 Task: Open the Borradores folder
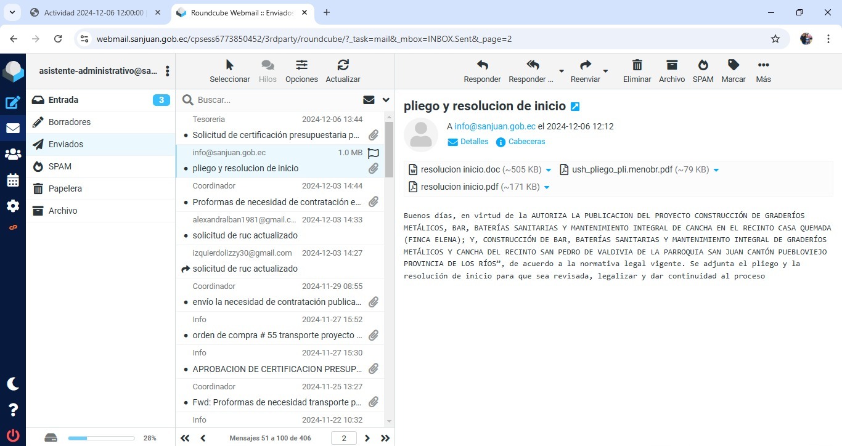(70, 122)
